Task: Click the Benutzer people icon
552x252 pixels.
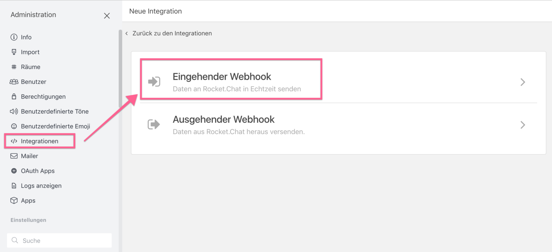Action: pyautogui.click(x=14, y=81)
